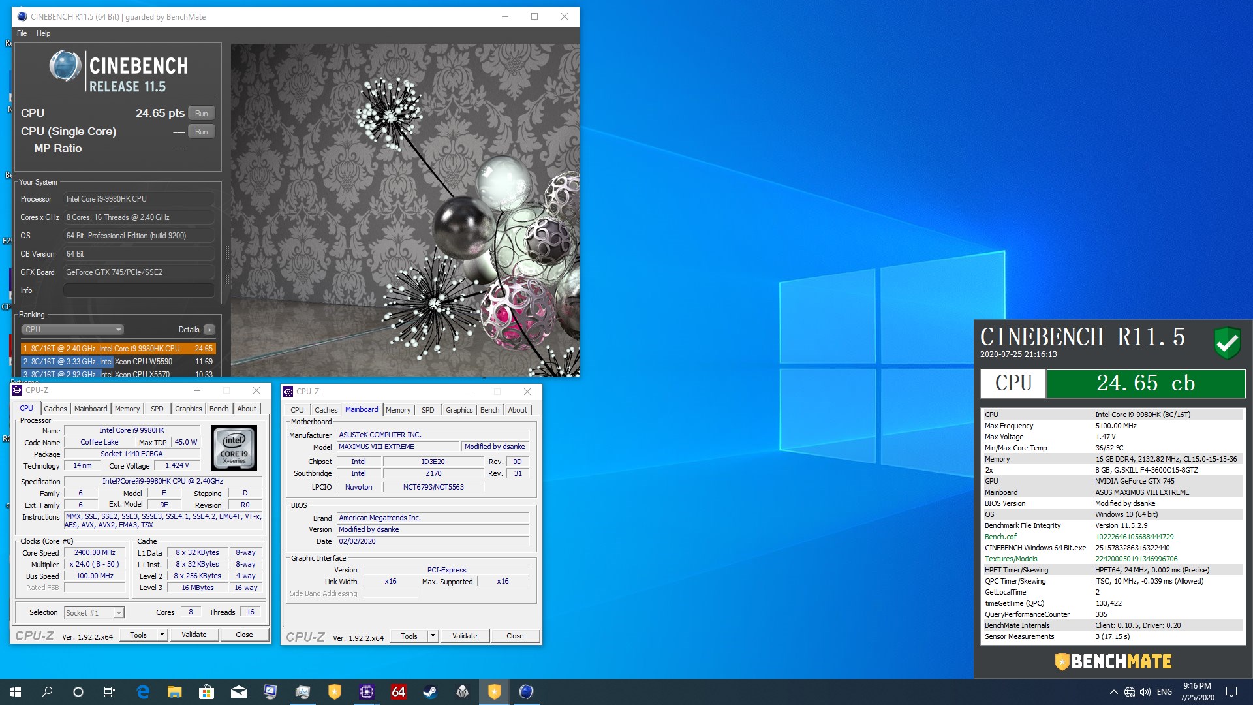
Task: Open the Cinebench File menu
Action: tap(22, 33)
